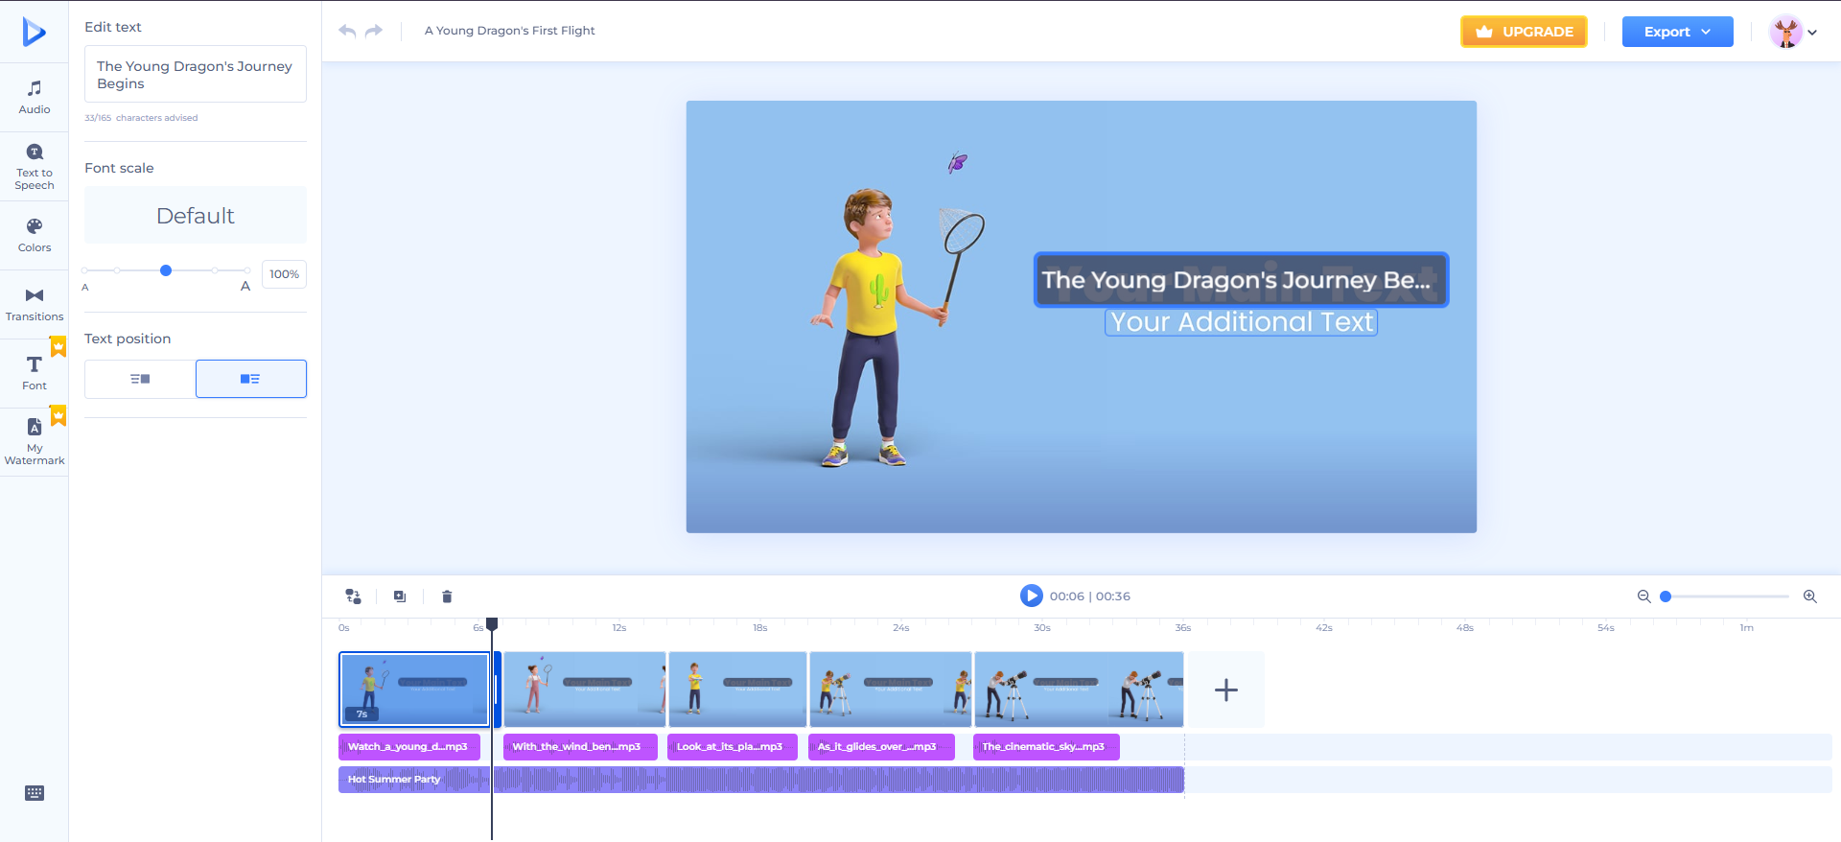Play the video preview
The image size is (1841, 842).
tap(1031, 596)
